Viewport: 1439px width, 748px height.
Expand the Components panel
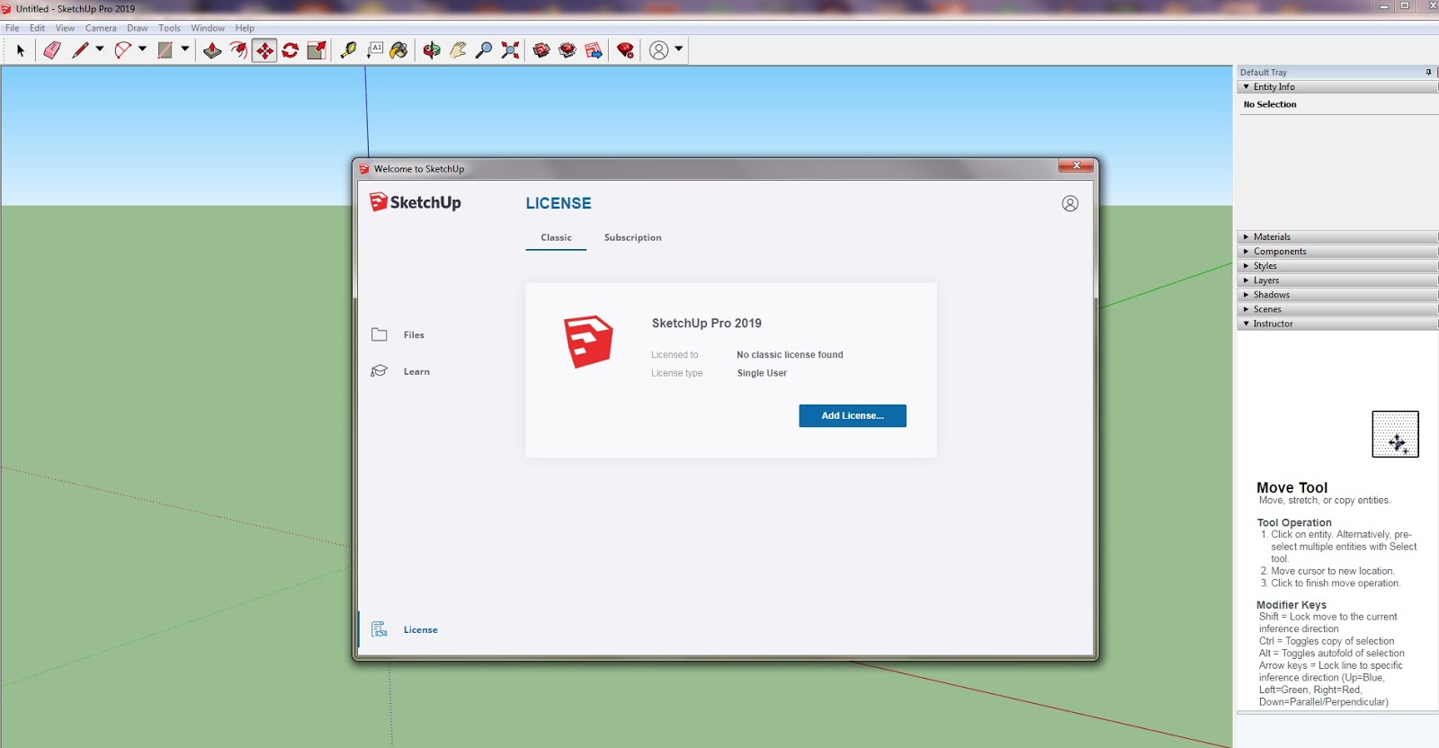pyautogui.click(x=1337, y=252)
